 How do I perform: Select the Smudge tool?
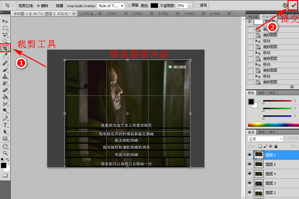(x=5, y=103)
